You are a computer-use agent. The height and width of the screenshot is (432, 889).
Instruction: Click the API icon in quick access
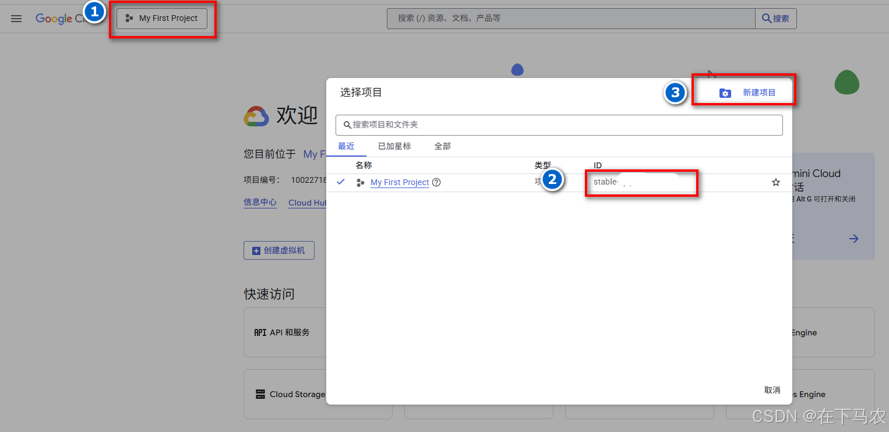tap(260, 332)
